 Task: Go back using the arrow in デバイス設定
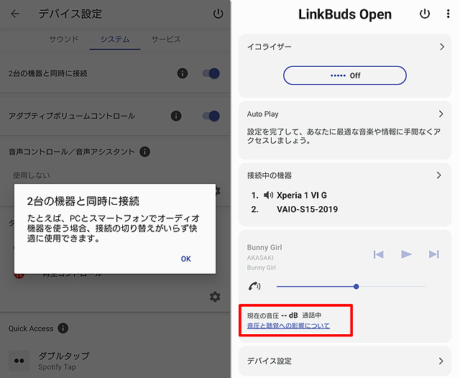[15, 14]
